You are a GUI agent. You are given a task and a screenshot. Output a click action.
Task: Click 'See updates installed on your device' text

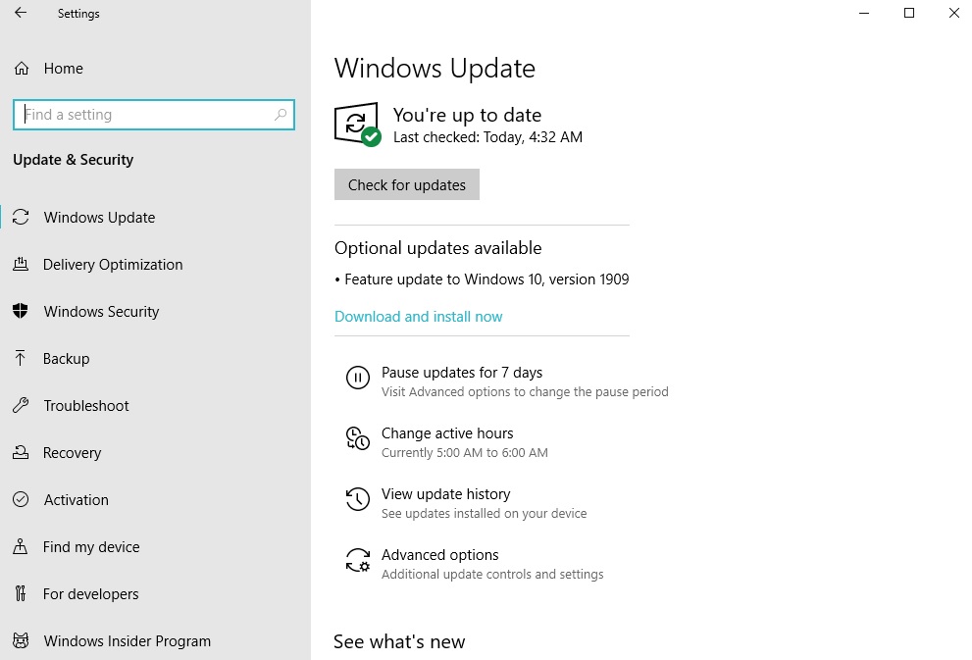tap(485, 513)
